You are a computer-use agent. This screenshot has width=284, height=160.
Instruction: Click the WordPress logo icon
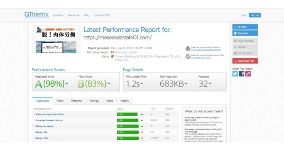point(188,48)
